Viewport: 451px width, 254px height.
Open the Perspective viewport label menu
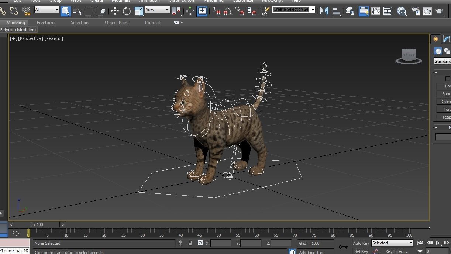point(31,38)
